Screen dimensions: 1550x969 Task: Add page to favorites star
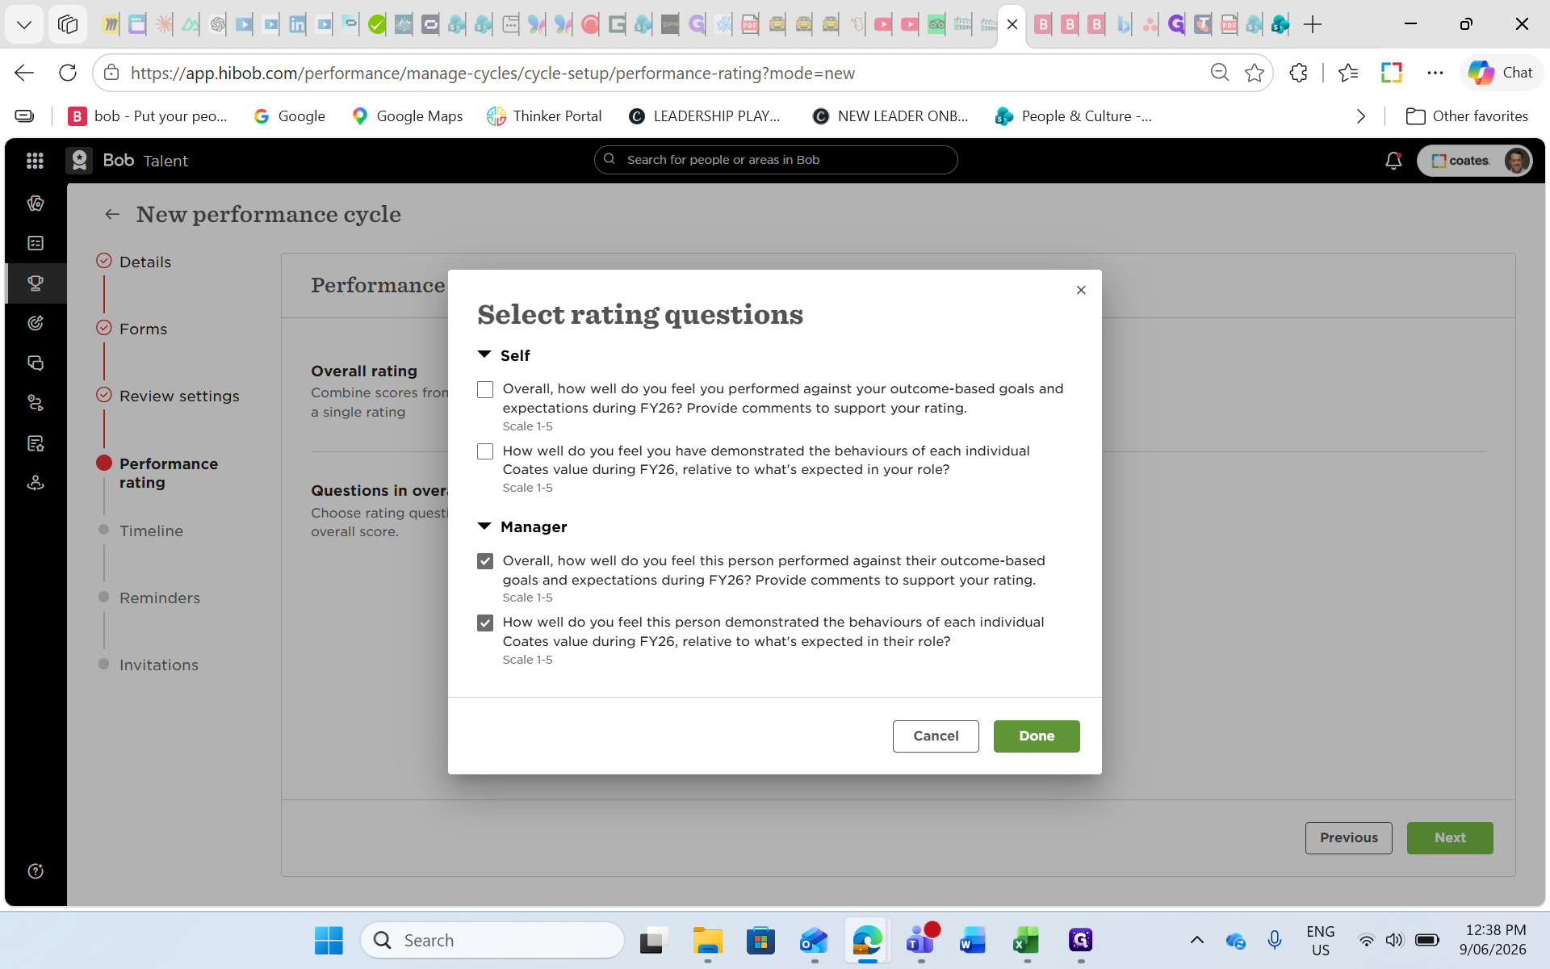[x=1255, y=73]
